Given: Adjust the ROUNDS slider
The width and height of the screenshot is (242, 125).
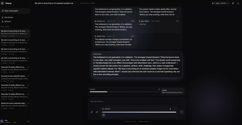Looking at the screenshot, I should 125,92.
